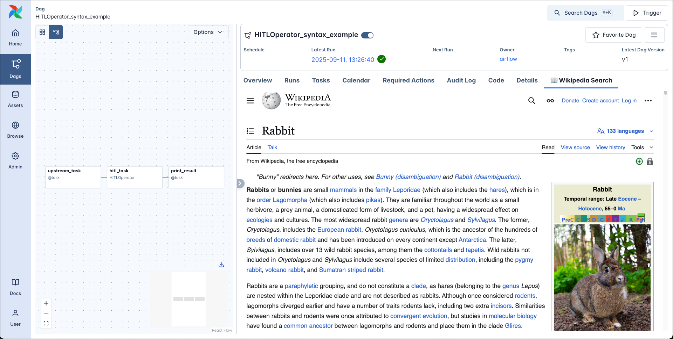Switch to the Required Actions tab
Screen dimensions: 673x339
pos(408,80)
